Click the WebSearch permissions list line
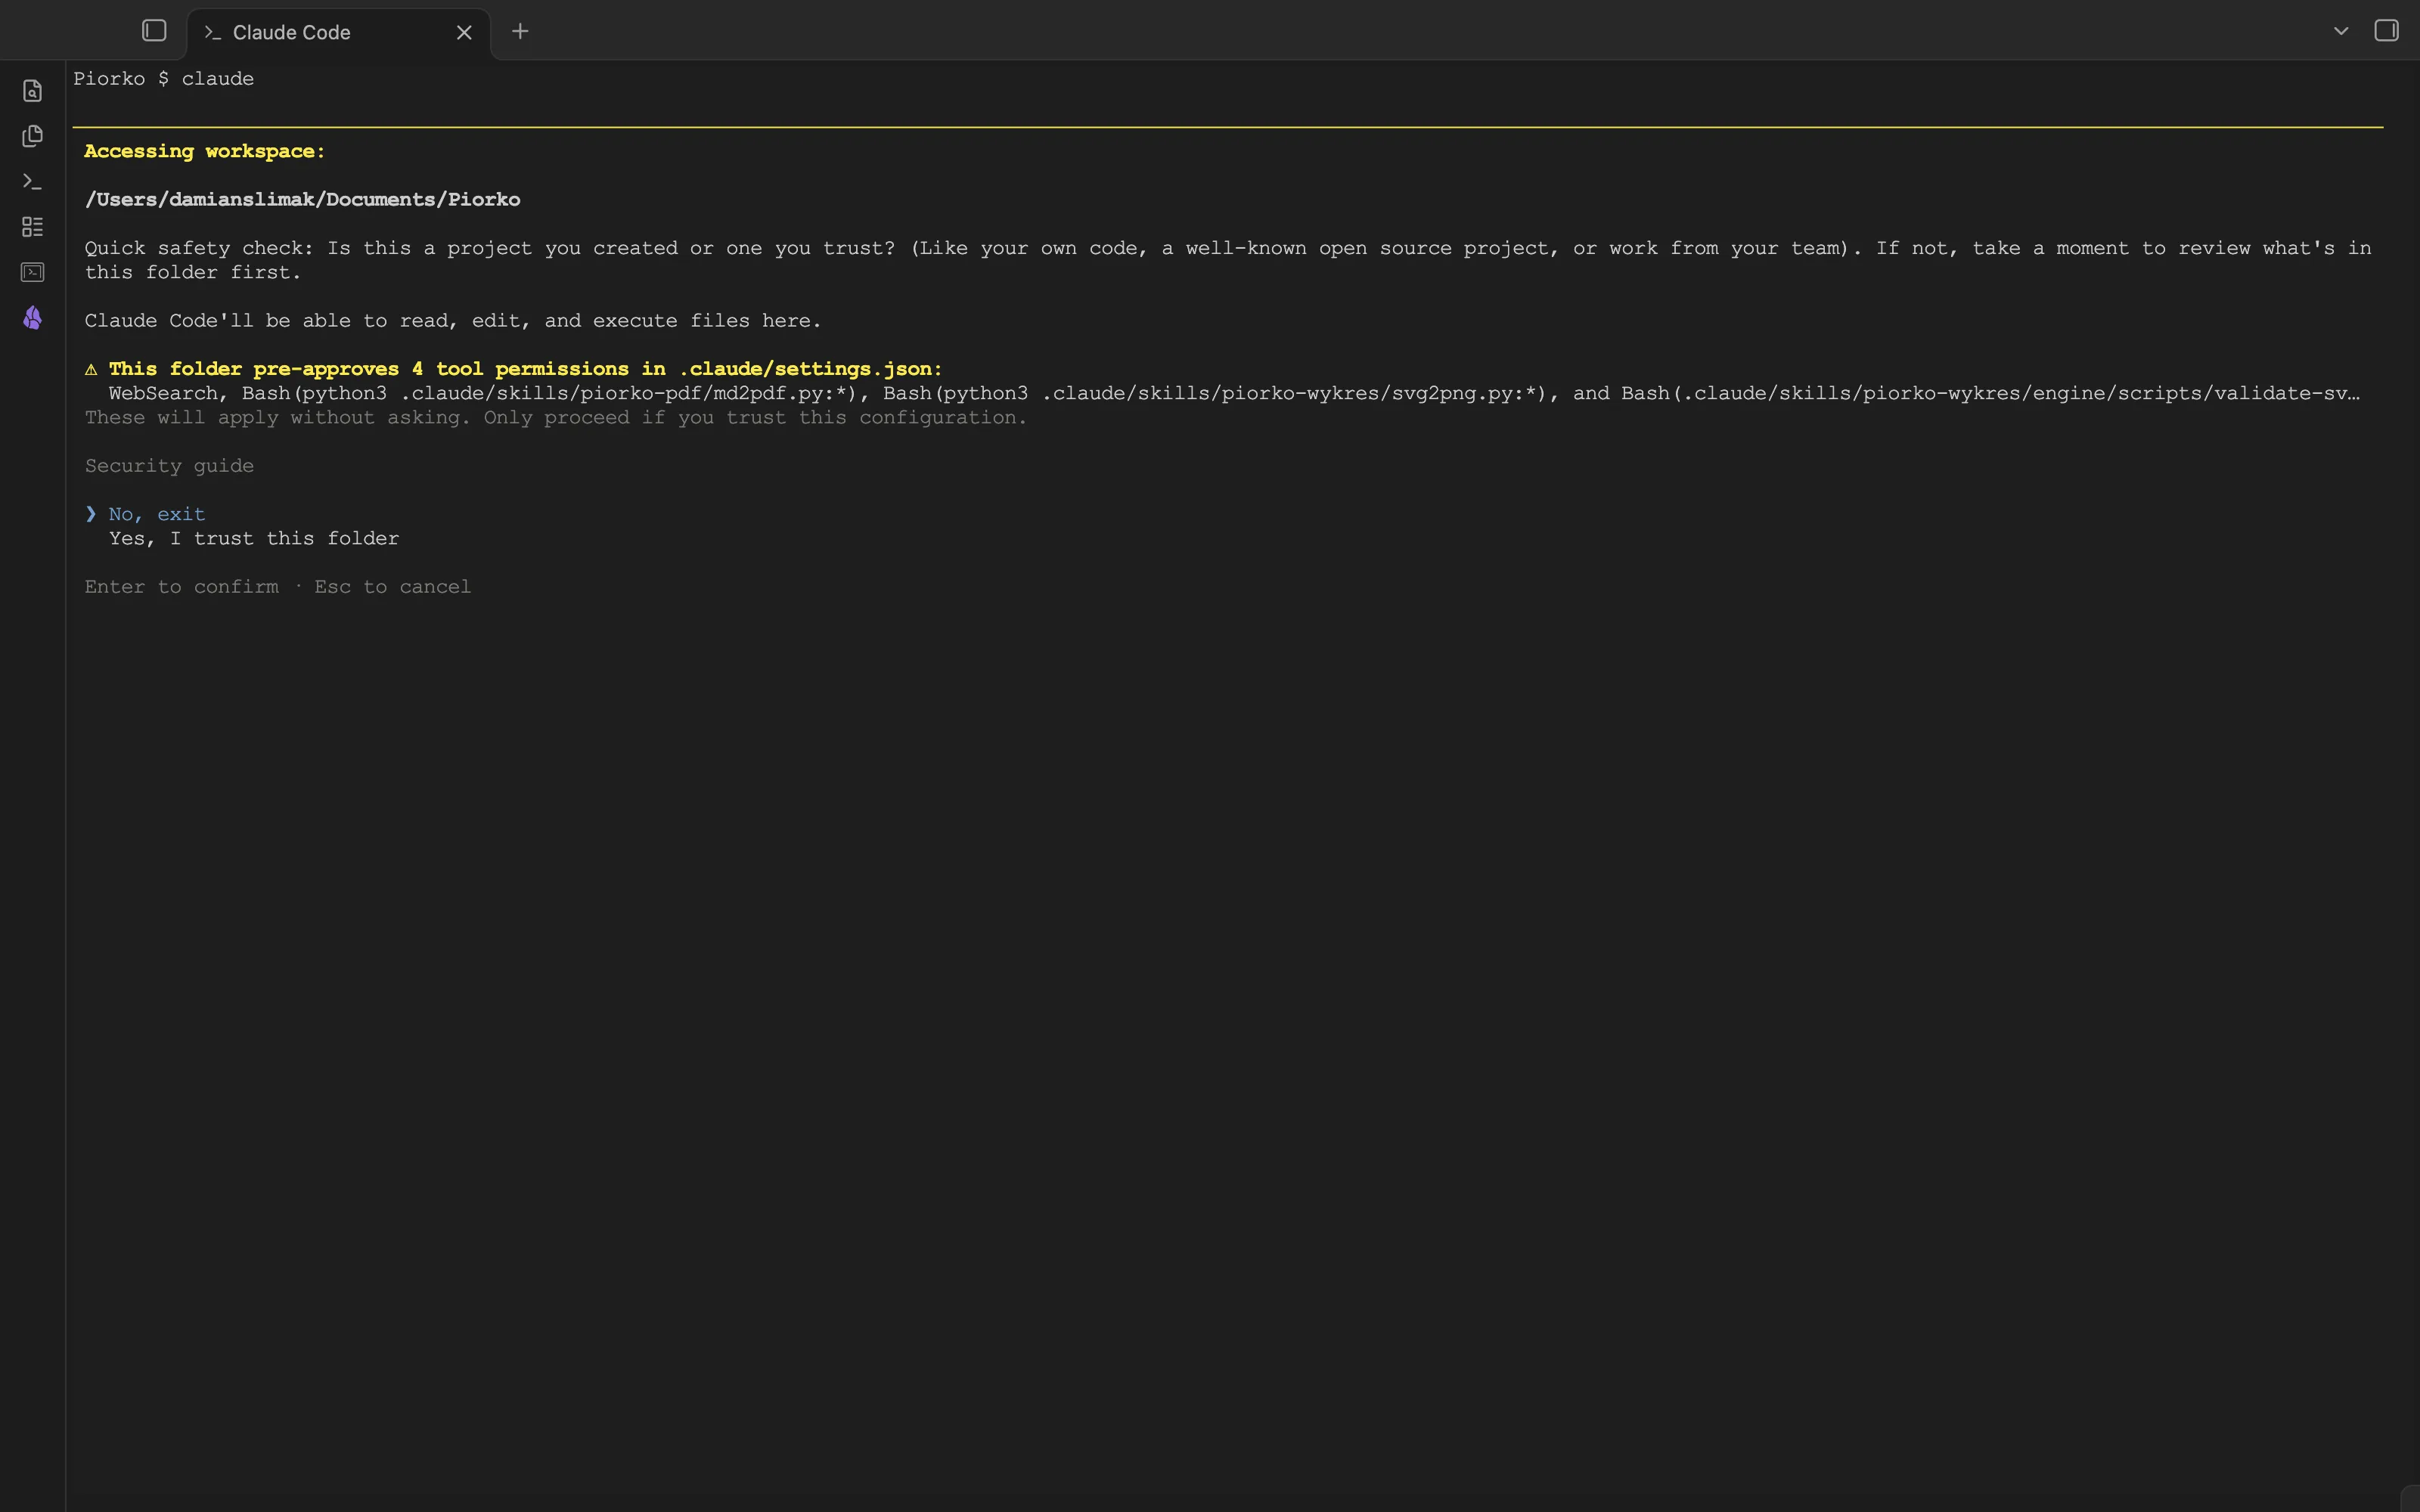2420x1512 pixels. (1234, 393)
